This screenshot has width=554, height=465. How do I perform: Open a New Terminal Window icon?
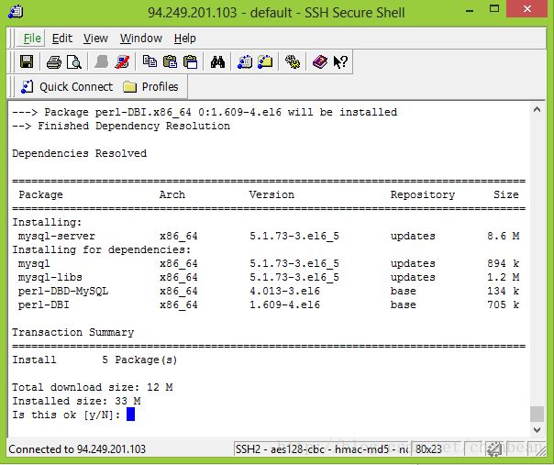coord(245,62)
